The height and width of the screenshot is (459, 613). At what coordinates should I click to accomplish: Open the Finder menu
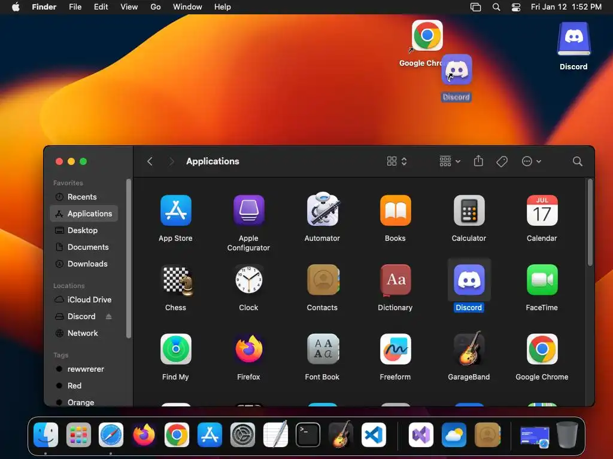pyautogui.click(x=44, y=7)
